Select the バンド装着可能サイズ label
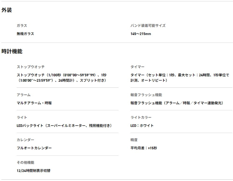The height and width of the screenshot is (181, 233). pos(148,26)
